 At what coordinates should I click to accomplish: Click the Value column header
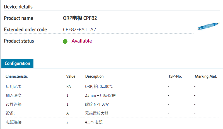pos(71,76)
